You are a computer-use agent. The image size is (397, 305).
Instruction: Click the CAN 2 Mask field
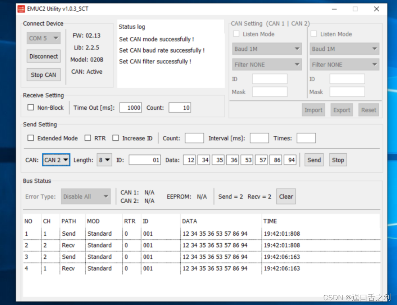point(347,92)
